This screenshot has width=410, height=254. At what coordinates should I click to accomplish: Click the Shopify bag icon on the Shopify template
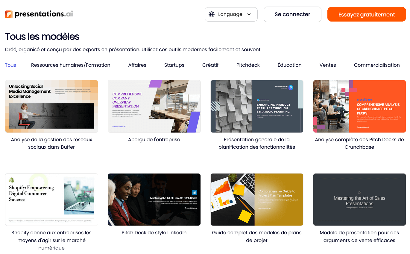tap(12, 180)
